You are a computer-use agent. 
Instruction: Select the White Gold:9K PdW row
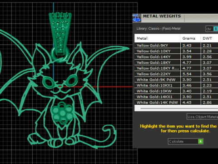click(x=176, y=80)
